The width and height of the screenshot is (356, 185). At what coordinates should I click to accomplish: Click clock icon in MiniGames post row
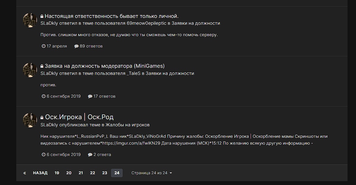point(44,96)
